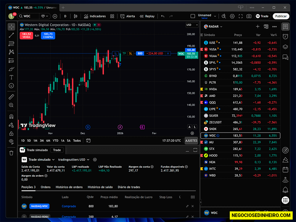The height and width of the screenshot is (222, 296).
Task: Select ZECUSDT in the watchlist
Action: (240, 122)
